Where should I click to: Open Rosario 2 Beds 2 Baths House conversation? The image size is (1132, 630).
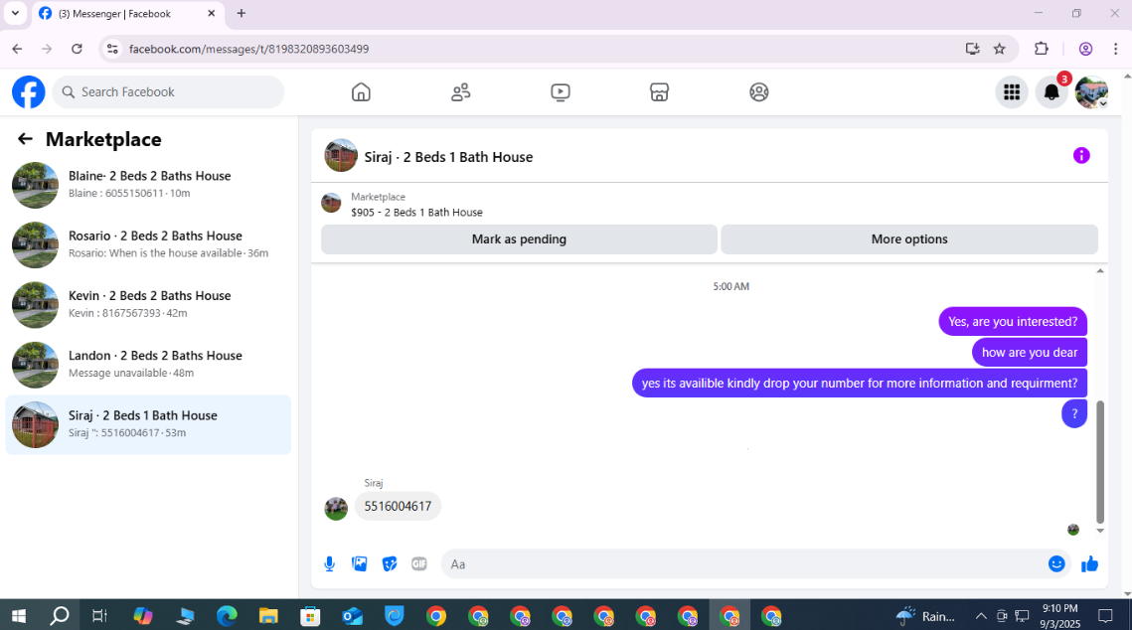tap(148, 244)
